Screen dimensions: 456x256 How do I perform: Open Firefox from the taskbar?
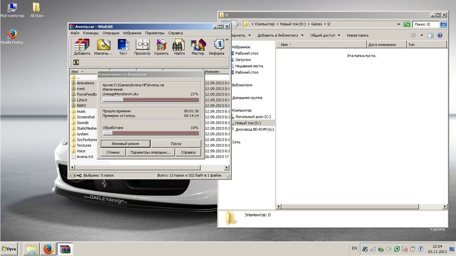pos(48,249)
